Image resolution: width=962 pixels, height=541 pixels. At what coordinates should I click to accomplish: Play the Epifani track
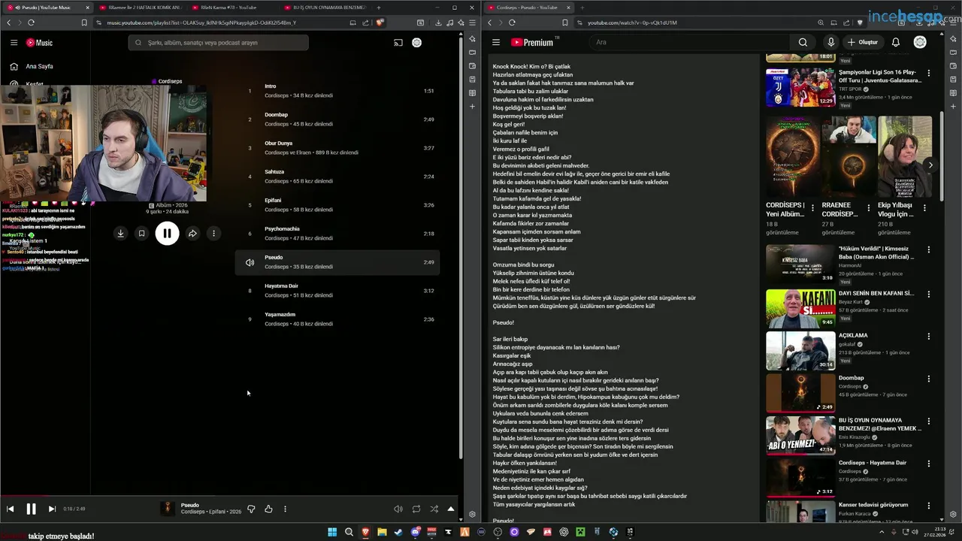pos(338,205)
